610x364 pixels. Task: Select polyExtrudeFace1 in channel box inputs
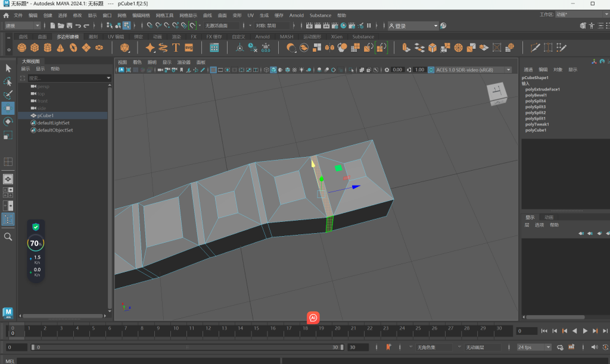(542, 89)
